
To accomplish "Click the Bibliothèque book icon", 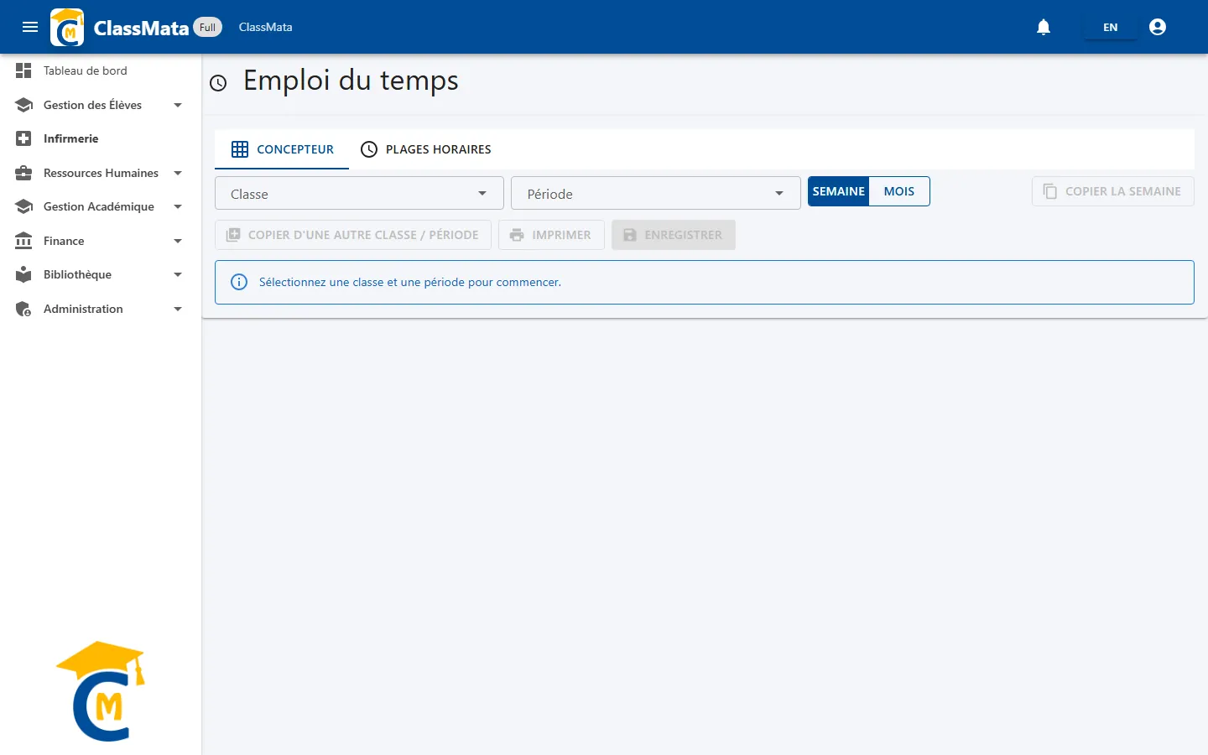I will point(23,274).
